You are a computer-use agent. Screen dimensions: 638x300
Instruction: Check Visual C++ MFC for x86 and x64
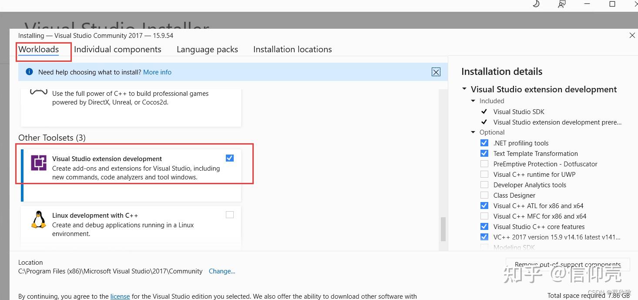484,216
